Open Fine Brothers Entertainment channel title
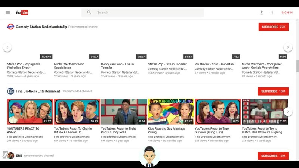299x168 pixels. [38, 91]
